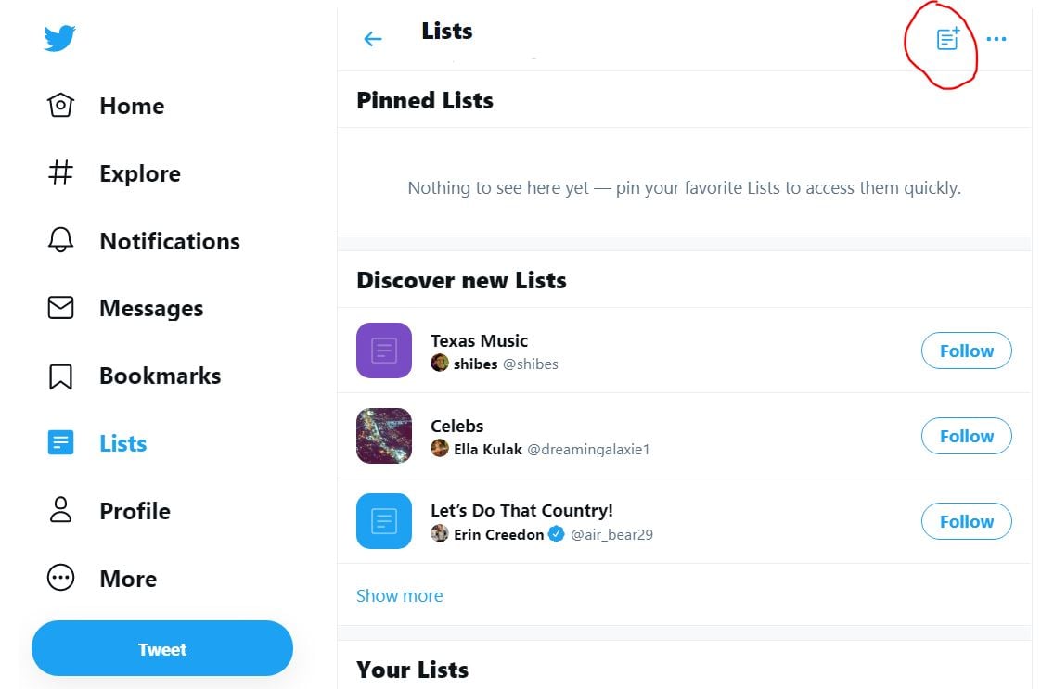1054x689 pixels.
Task: Click Erin Creedon's verified badge
Action: pos(555,534)
